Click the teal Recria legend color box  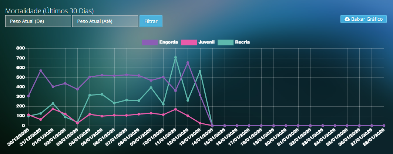coord(225,42)
